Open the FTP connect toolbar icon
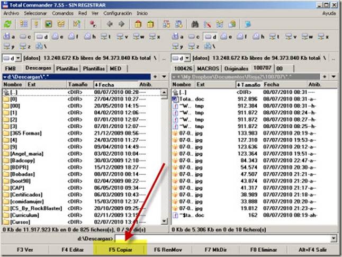The width and height of the screenshot is (342, 257). 166,24
